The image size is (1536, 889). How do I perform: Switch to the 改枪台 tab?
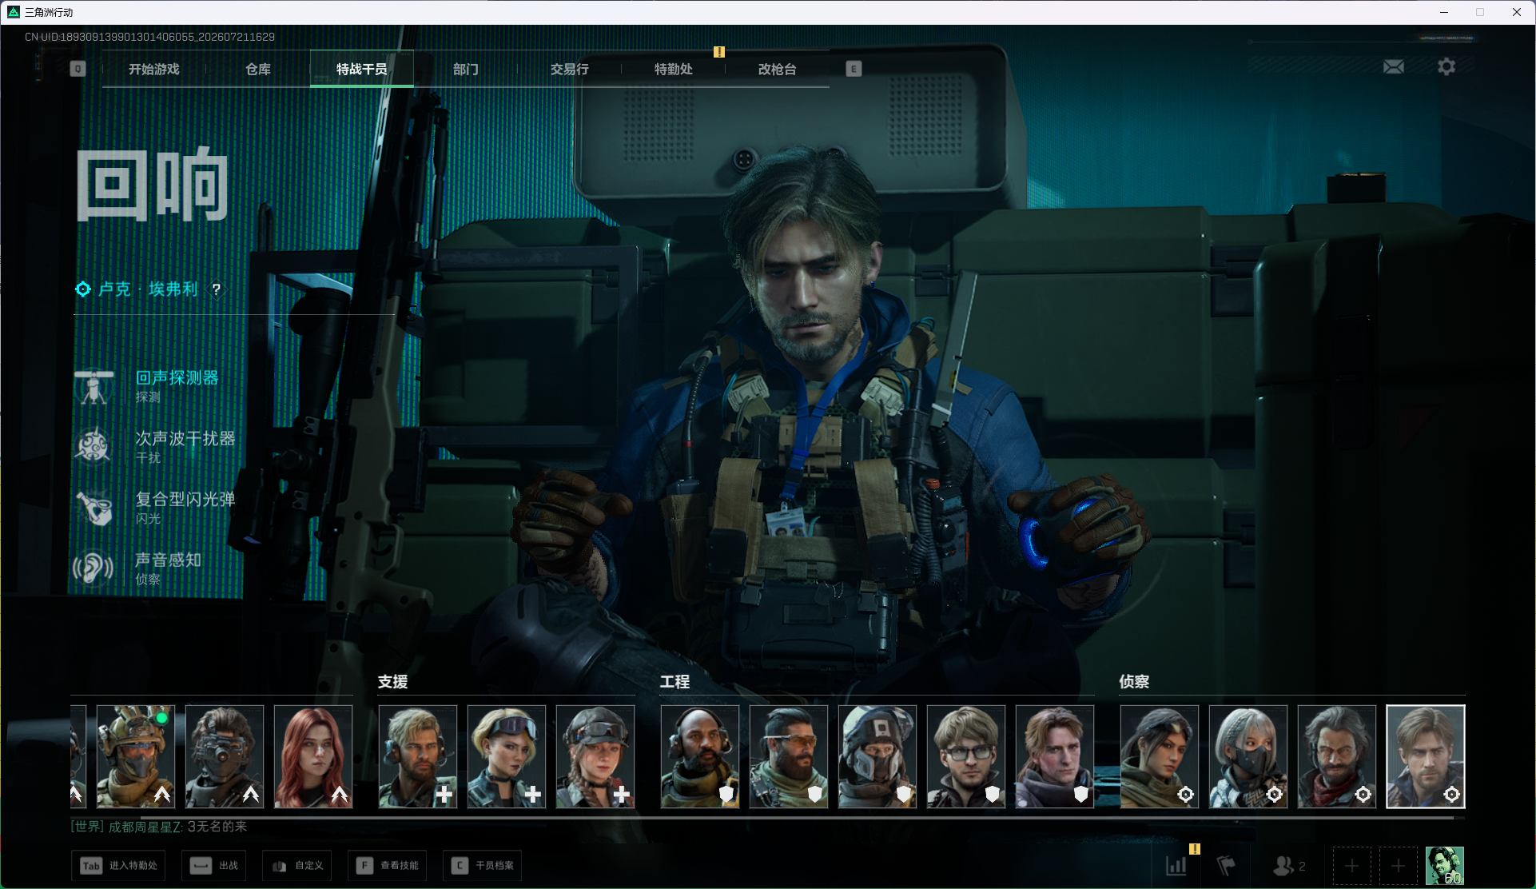click(x=778, y=70)
